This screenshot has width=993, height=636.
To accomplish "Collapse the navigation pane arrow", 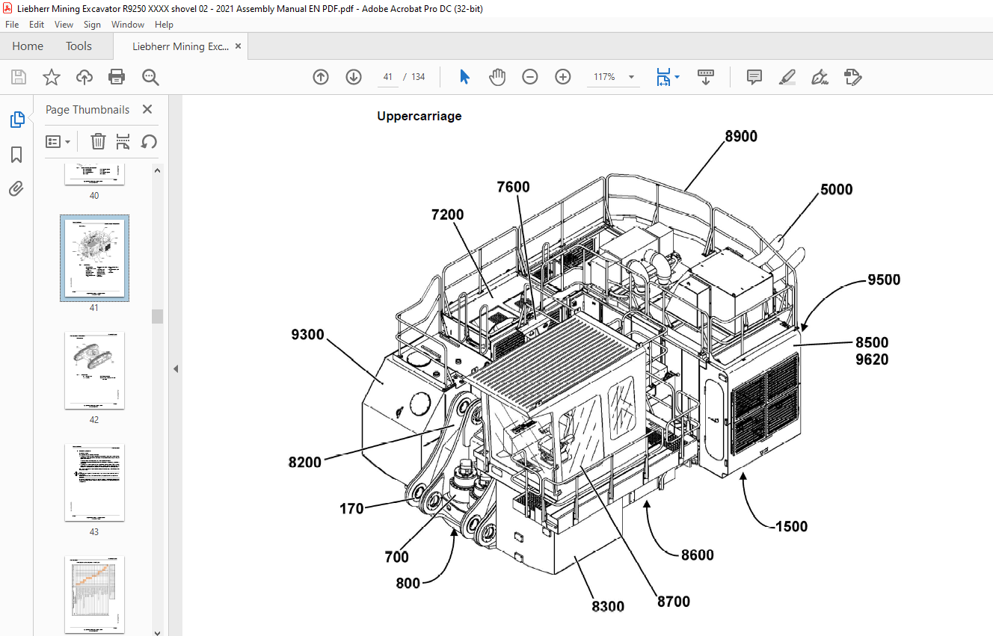I will [x=176, y=368].
